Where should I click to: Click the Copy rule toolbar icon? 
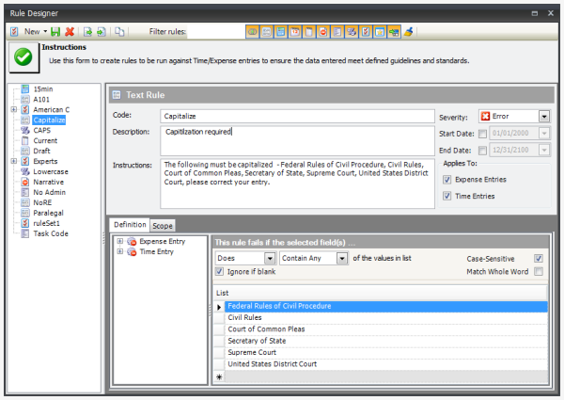click(119, 32)
